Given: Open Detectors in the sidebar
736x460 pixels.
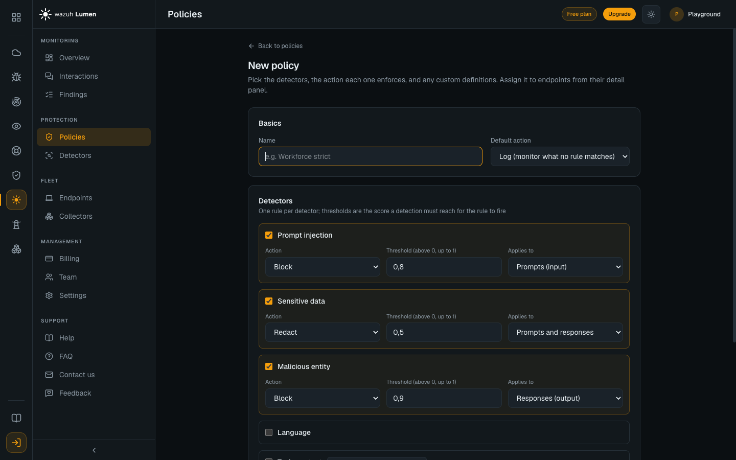Looking at the screenshot, I should (94, 155).
